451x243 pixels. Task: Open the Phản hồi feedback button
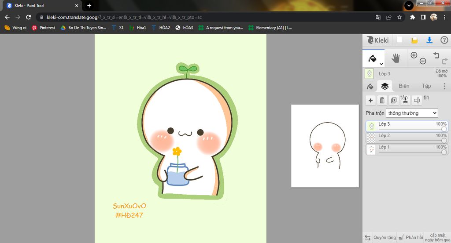click(x=411, y=238)
